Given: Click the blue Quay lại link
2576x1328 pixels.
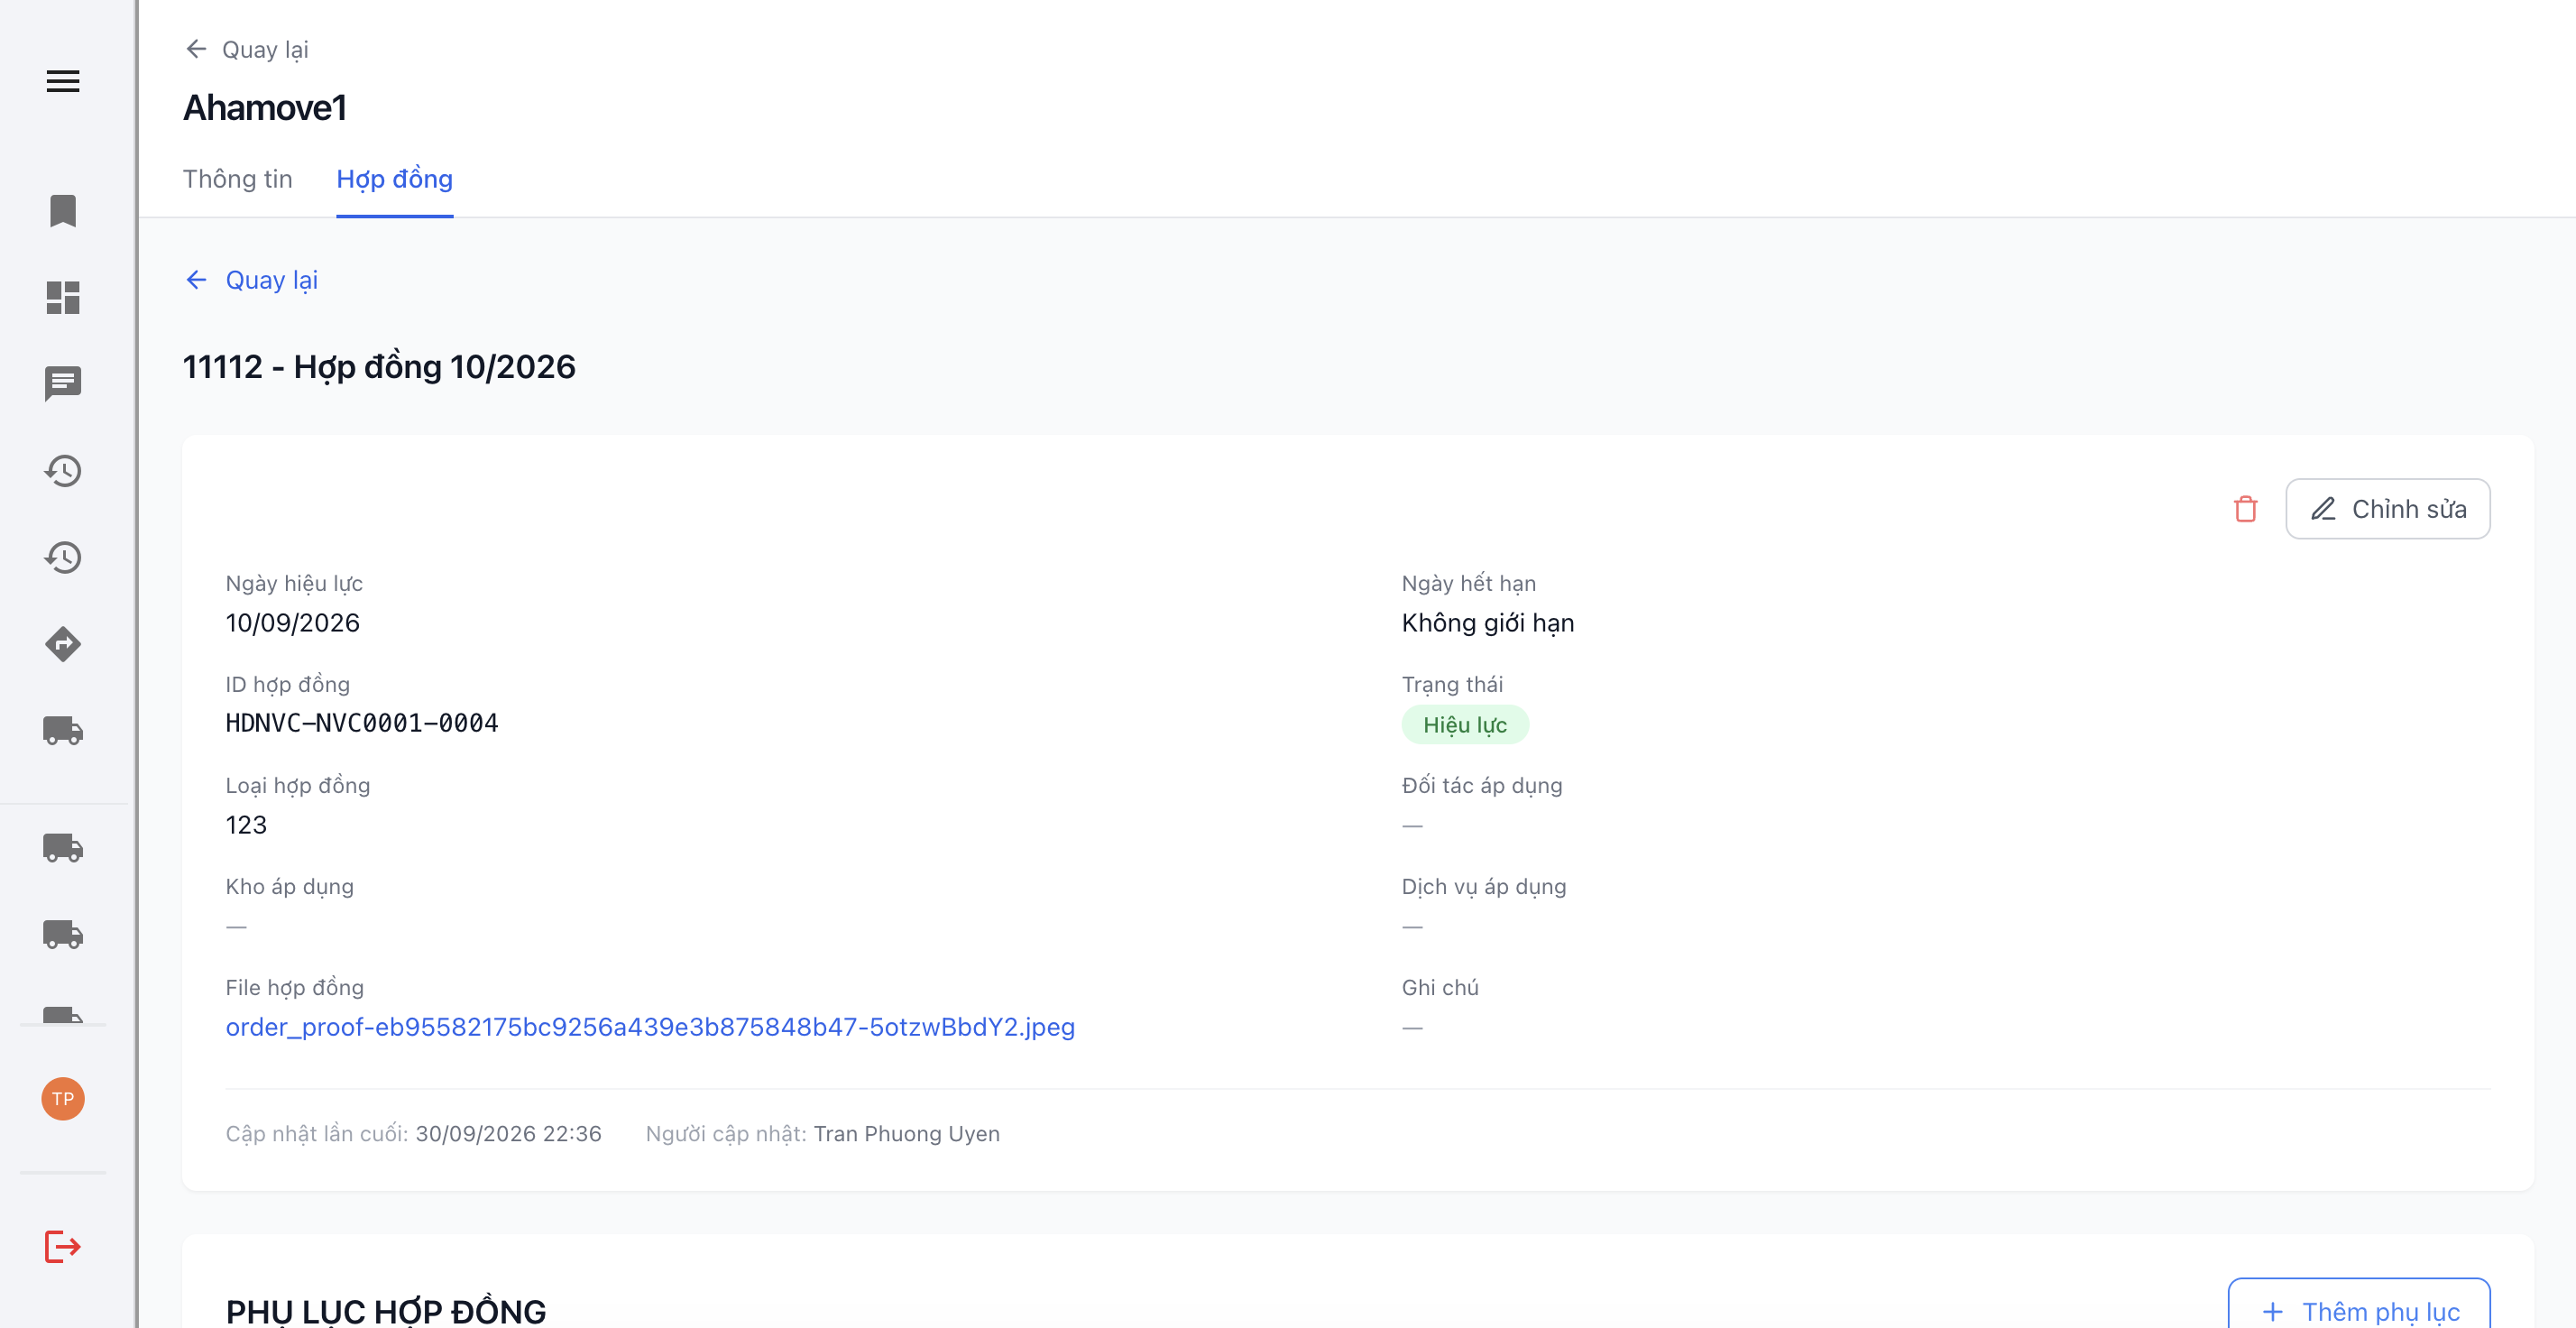Looking at the screenshot, I should click(x=252, y=280).
